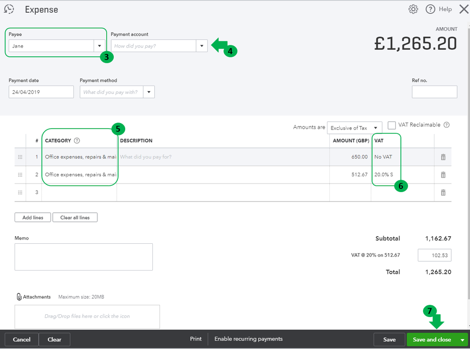Open the Payment method dropdown

click(x=149, y=92)
